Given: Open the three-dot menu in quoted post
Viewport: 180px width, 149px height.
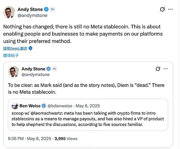Looking at the screenshot, I should click(166, 69).
